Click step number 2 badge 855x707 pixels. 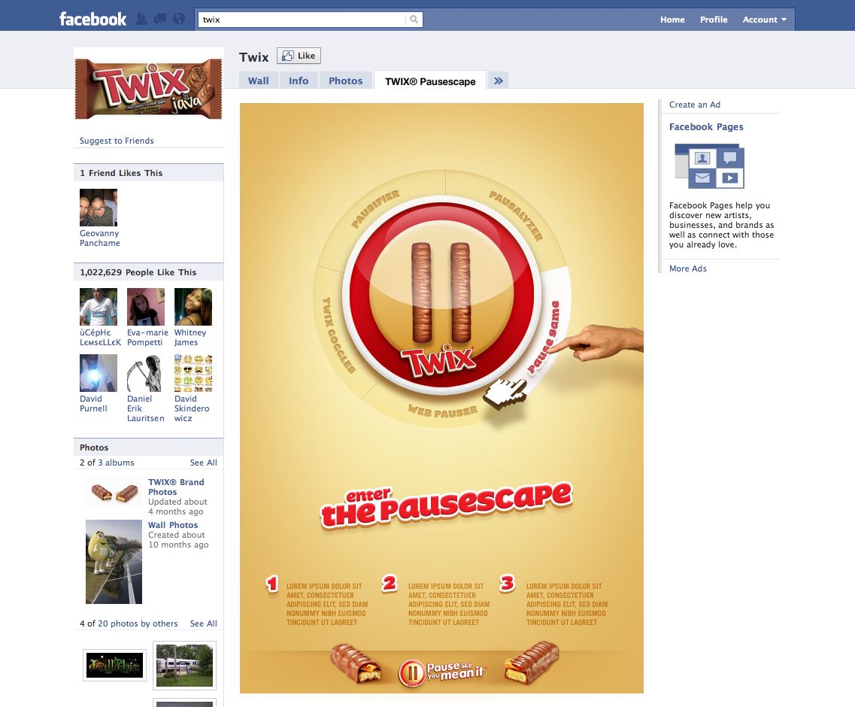click(390, 583)
